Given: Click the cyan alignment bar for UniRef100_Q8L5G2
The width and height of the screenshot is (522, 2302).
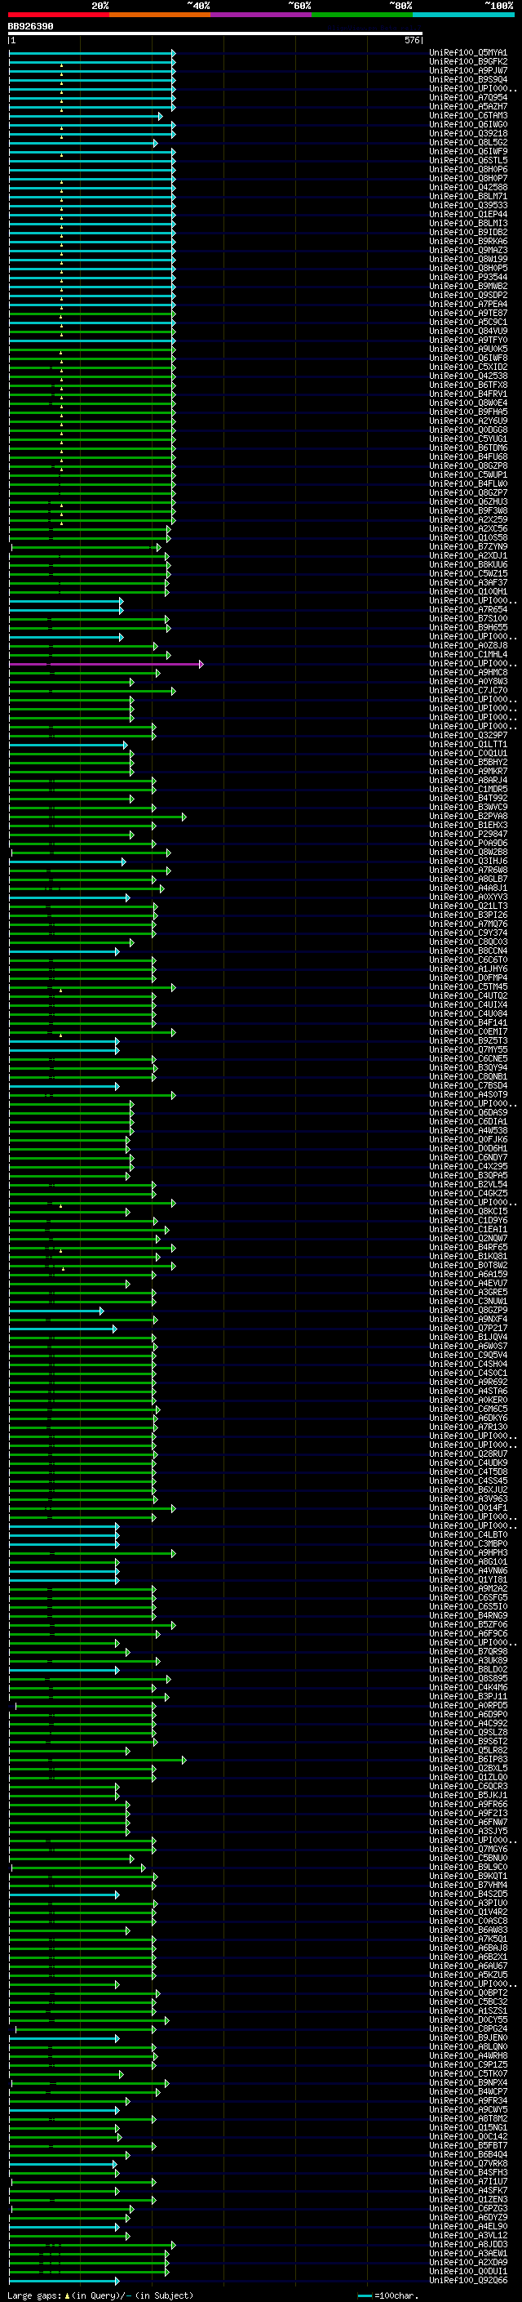Looking at the screenshot, I should pyautogui.click(x=83, y=142).
